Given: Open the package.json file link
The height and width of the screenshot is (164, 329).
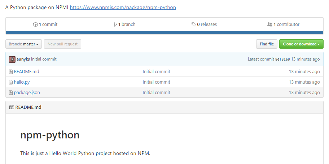Looking at the screenshot, I should click(27, 93).
